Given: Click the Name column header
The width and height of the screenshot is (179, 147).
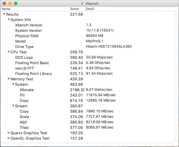Looking at the screenshot, I should (34, 9).
